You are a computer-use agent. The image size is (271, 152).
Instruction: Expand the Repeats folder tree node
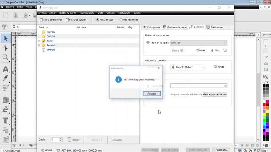[x=39, y=45]
